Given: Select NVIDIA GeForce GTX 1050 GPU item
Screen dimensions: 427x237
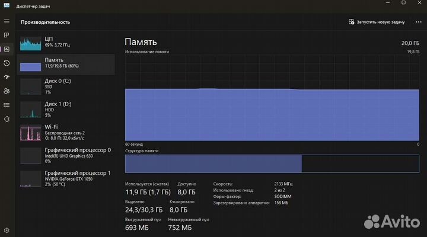Looking at the screenshot, I should pos(65,178).
